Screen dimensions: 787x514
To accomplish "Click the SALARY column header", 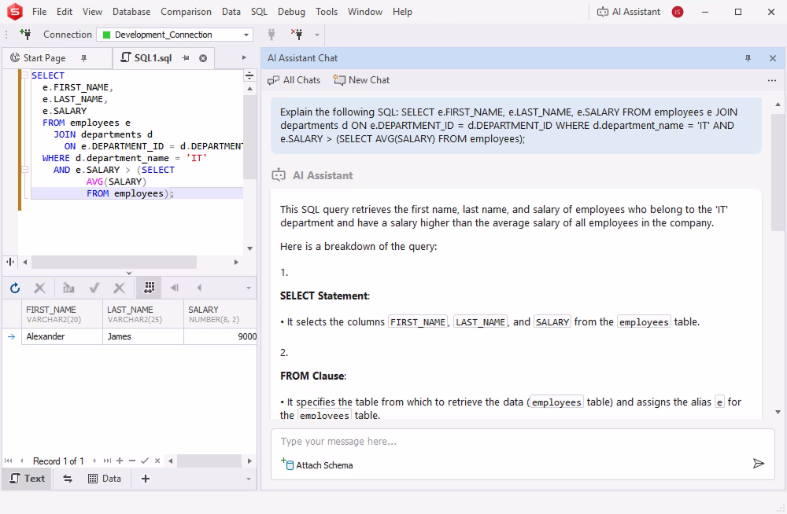I will pyautogui.click(x=220, y=314).
